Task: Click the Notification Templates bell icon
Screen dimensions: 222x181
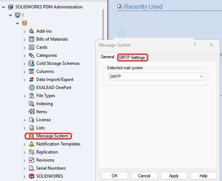Action: tap(32, 144)
